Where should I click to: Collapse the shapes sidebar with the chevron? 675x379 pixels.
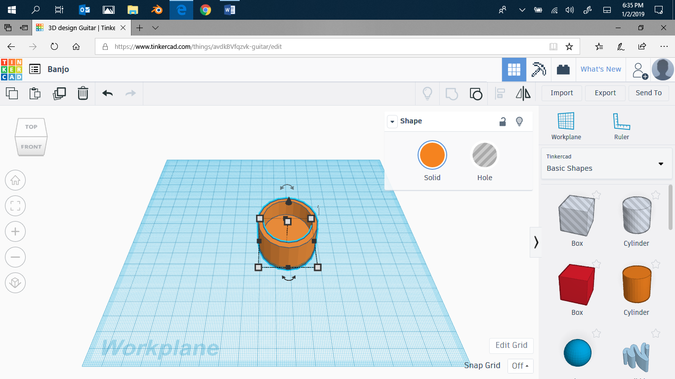pos(536,242)
